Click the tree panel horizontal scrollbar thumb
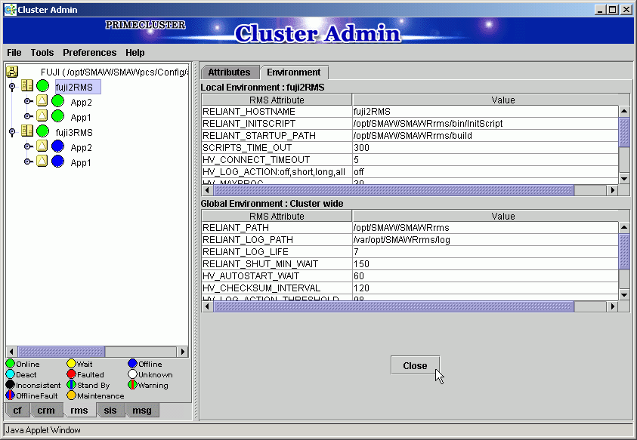The height and width of the screenshot is (440, 637). (61, 352)
